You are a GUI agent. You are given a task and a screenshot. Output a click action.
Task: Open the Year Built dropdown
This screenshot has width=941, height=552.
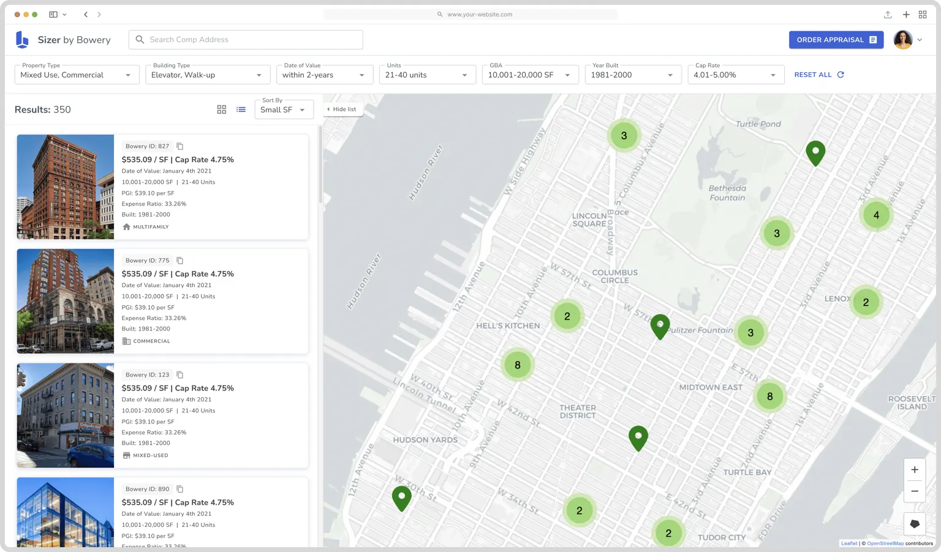633,75
